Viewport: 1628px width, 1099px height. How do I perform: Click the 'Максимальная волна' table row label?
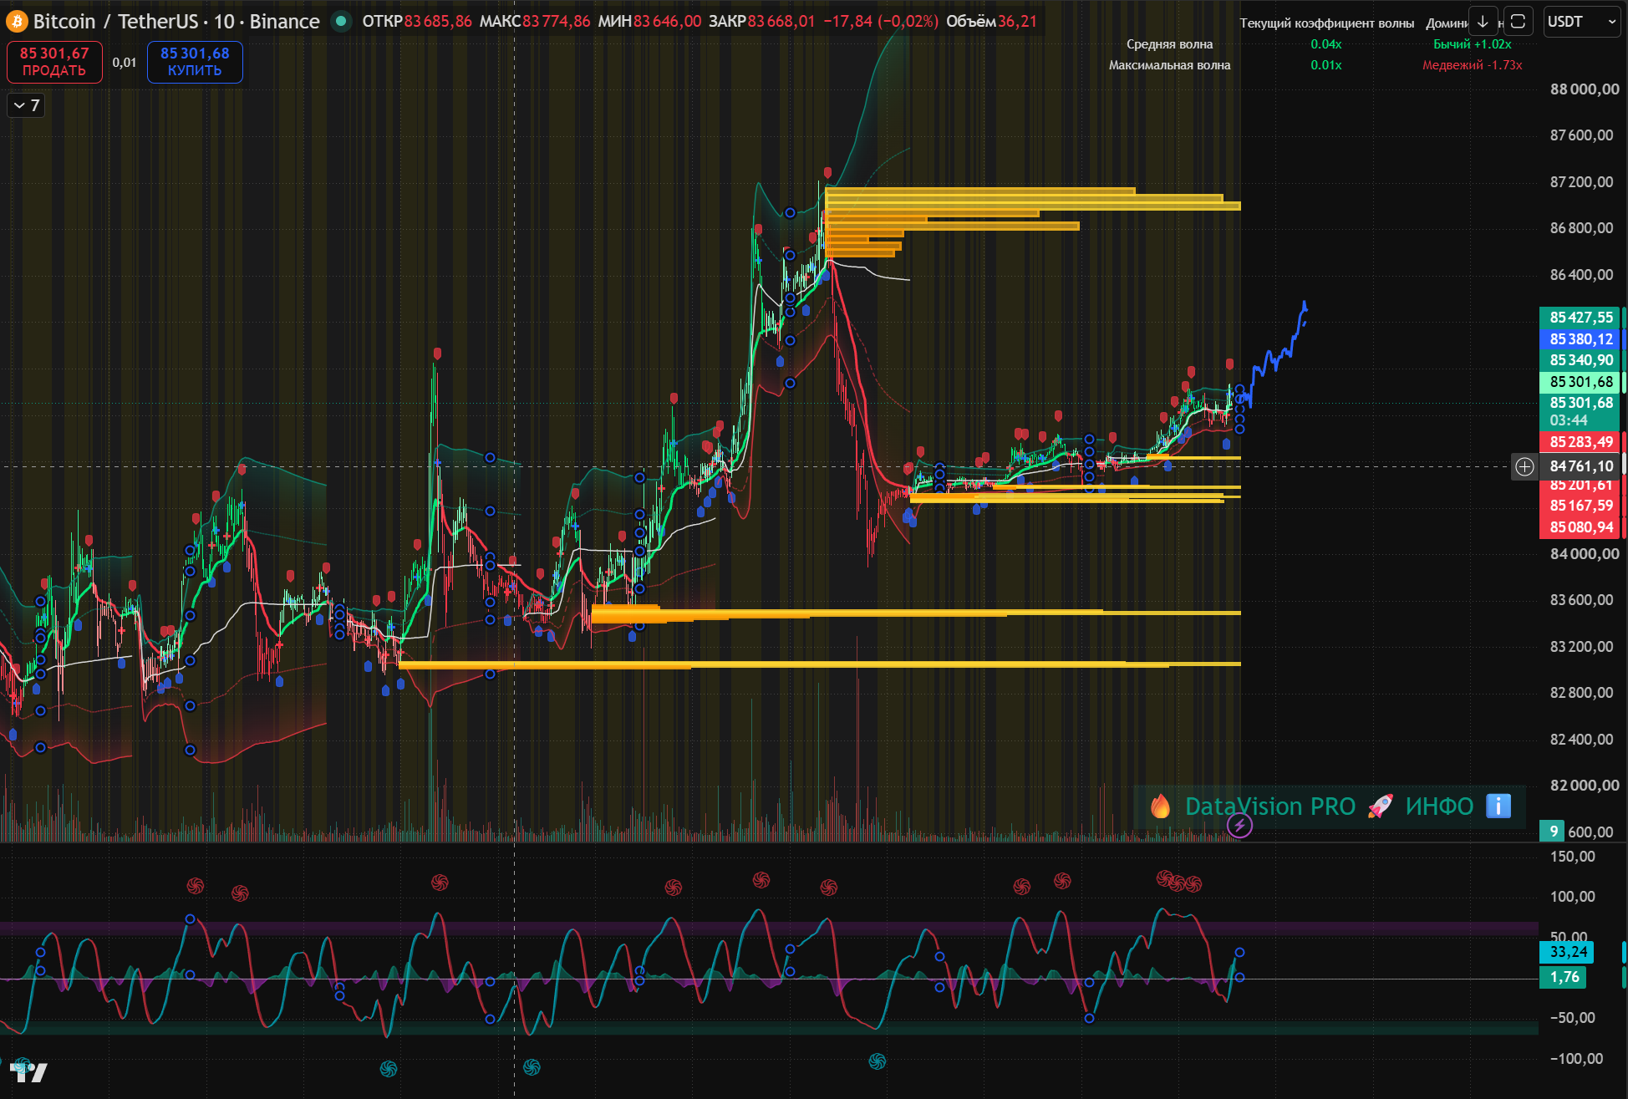pos(1169,65)
